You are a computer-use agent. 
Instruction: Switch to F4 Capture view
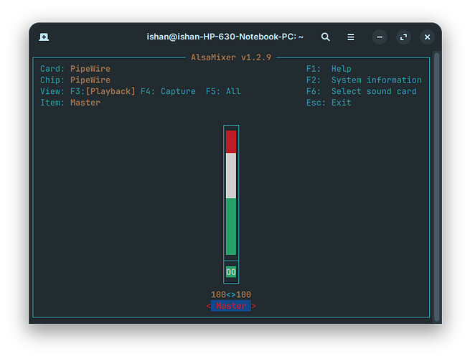(x=168, y=91)
